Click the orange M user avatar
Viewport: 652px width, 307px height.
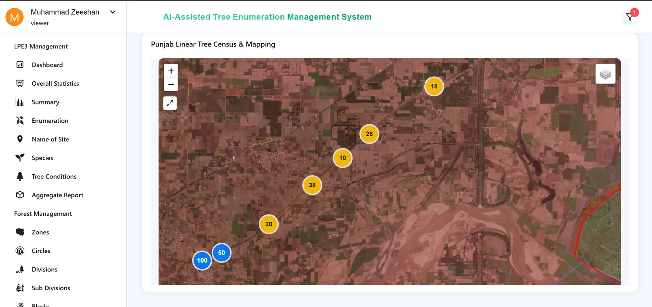coord(15,17)
